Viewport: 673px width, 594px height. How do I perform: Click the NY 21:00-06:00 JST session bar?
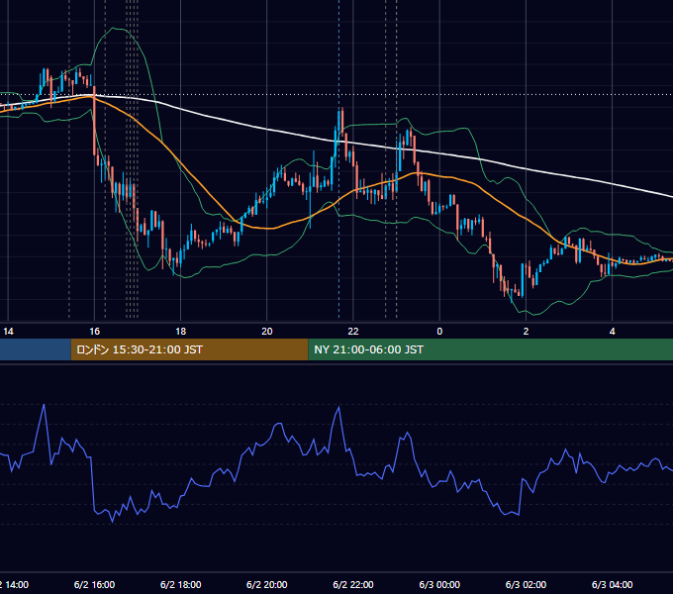click(x=490, y=349)
